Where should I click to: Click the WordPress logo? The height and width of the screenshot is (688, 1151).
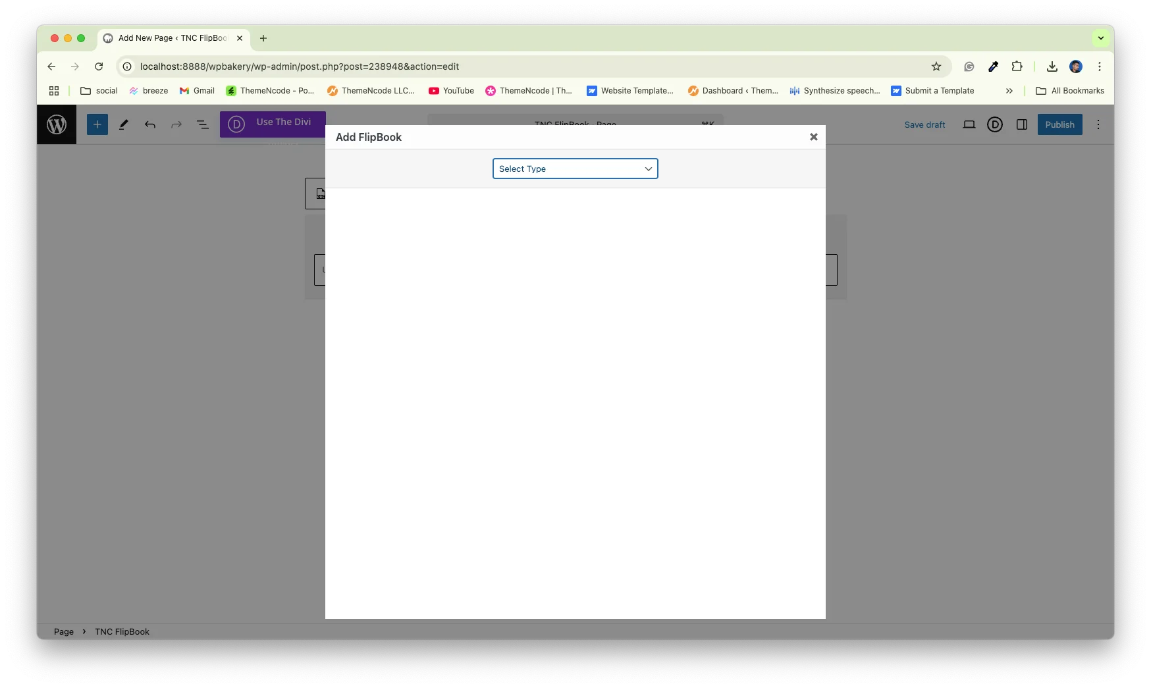click(x=57, y=124)
